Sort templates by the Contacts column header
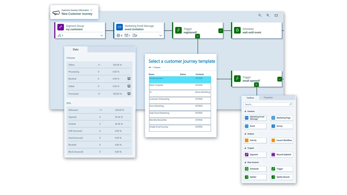The height and width of the screenshot is (195, 347). coord(200,74)
